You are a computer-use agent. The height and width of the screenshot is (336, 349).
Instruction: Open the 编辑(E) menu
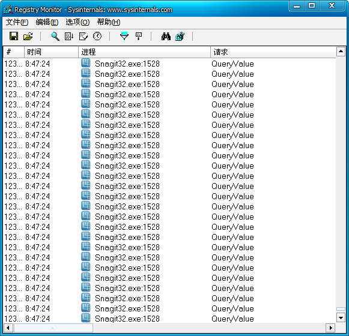coord(47,22)
